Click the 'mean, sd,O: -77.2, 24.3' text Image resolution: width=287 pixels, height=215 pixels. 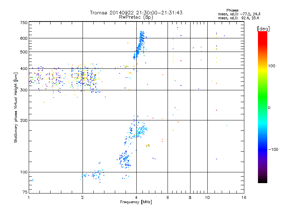click(239, 14)
